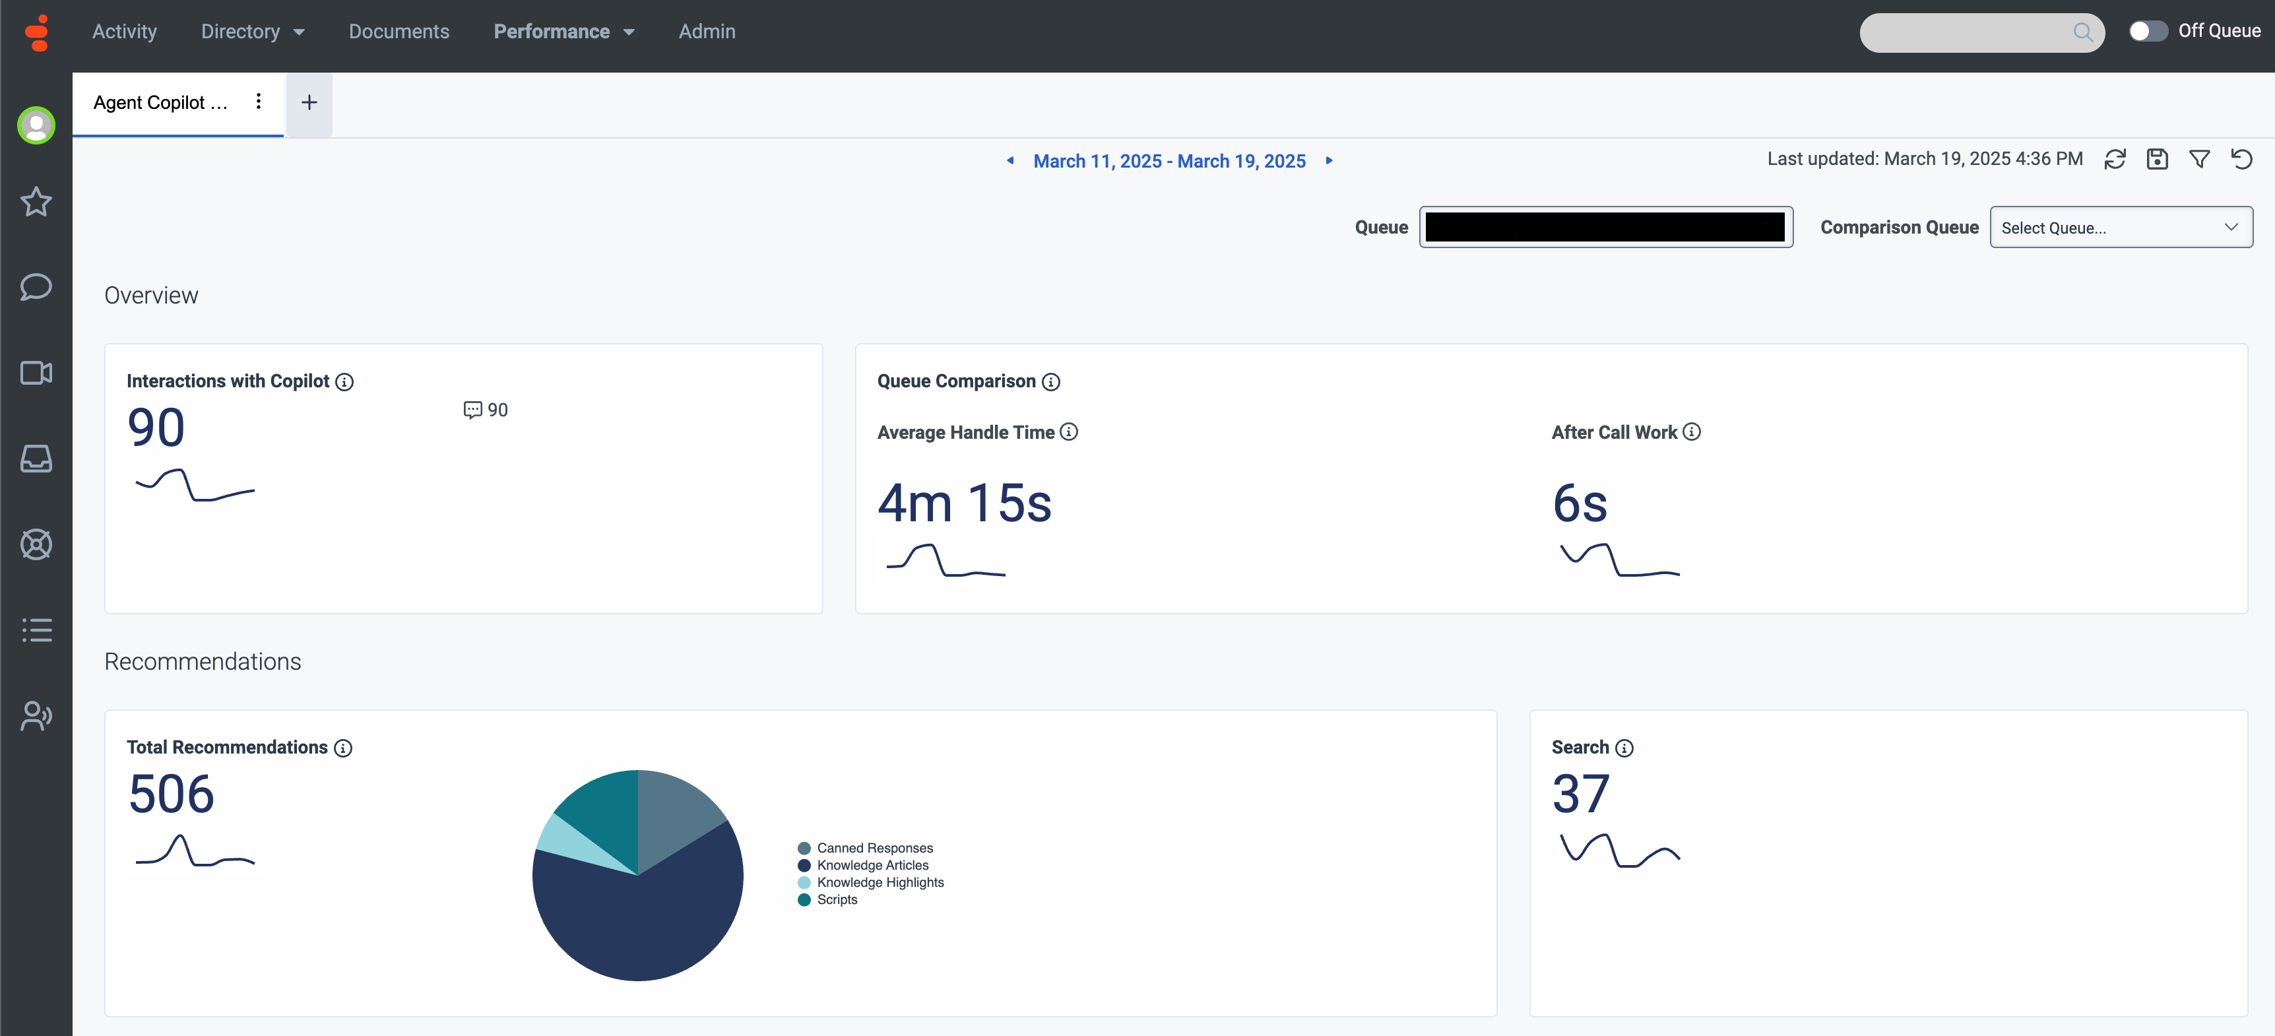
Task: Expand the Comparison Queue dropdown
Action: (2121, 228)
